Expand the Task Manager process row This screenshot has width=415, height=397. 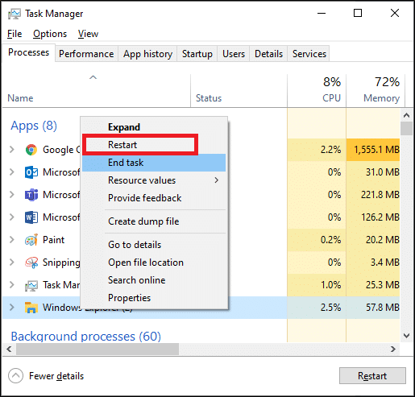[12, 285]
